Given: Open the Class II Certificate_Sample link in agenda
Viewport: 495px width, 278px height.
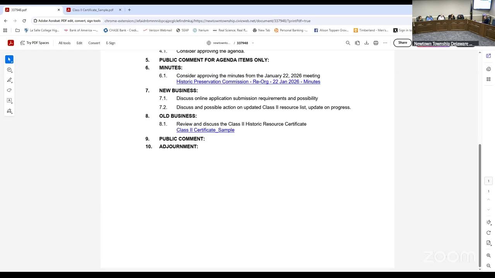Looking at the screenshot, I should (205, 130).
